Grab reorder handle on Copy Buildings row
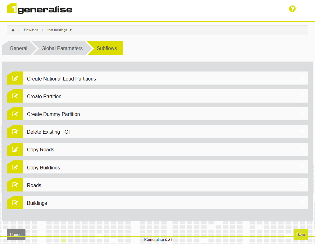 tap(302, 166)
